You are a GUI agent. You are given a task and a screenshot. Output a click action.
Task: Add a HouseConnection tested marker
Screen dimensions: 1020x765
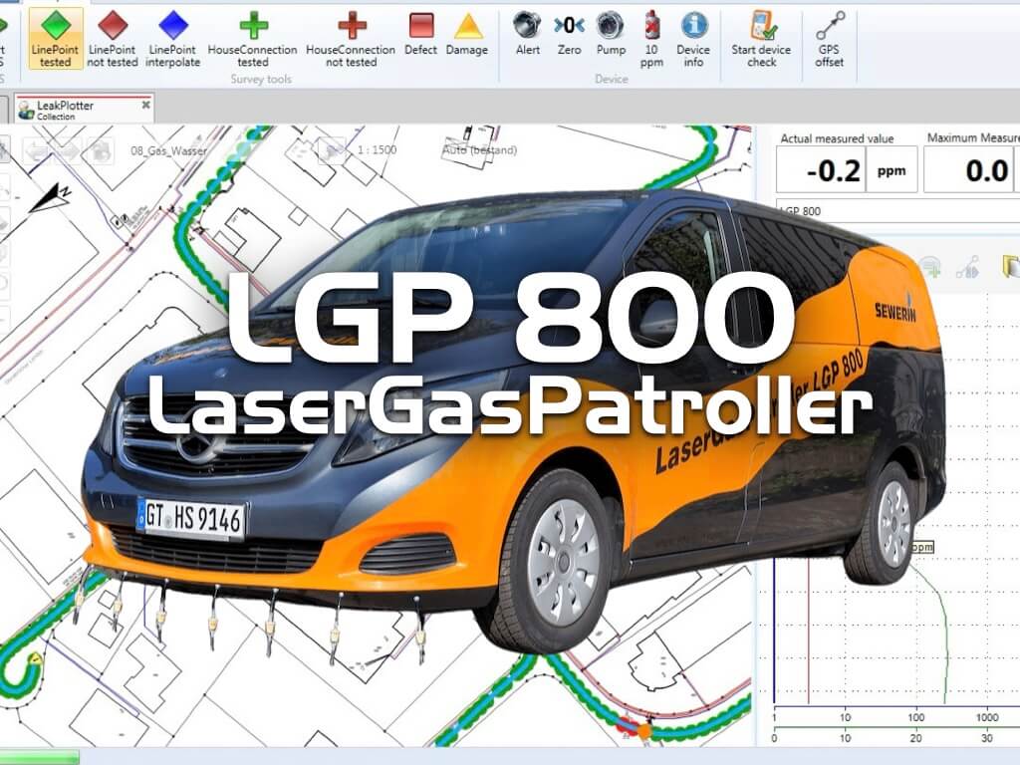[253, 39]
